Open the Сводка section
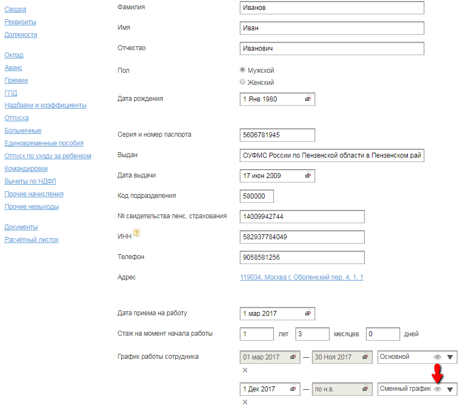Screen dimensions: 474x409 click(15, 9)
